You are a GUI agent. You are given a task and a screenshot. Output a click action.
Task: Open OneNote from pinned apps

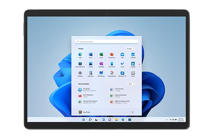tap(101, 65)
